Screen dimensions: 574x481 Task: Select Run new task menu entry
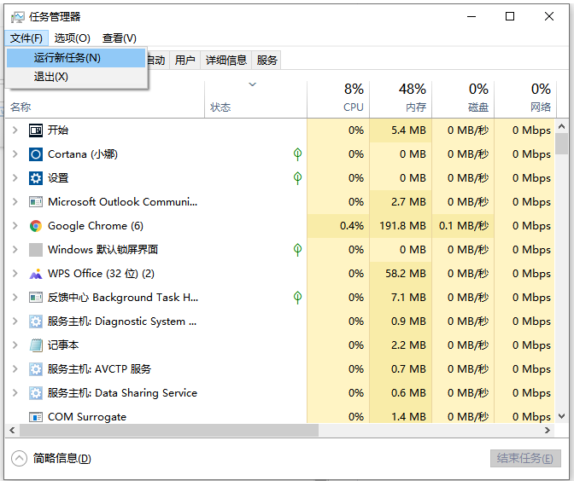point(67,58)
